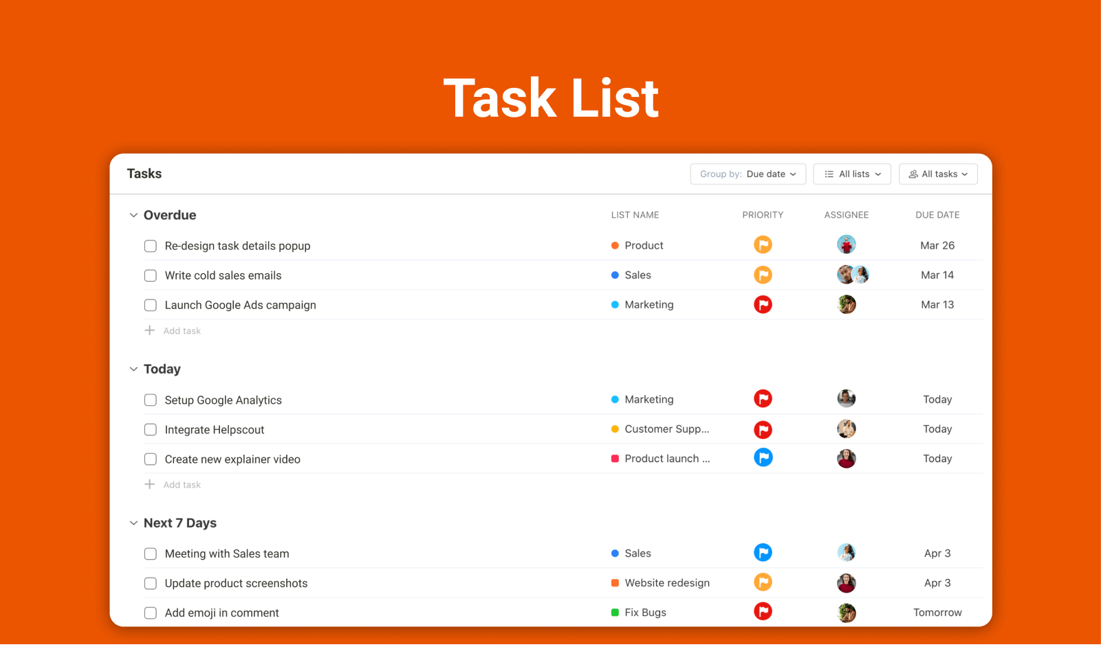Open Group by Due date dropdown

[748, 174]
